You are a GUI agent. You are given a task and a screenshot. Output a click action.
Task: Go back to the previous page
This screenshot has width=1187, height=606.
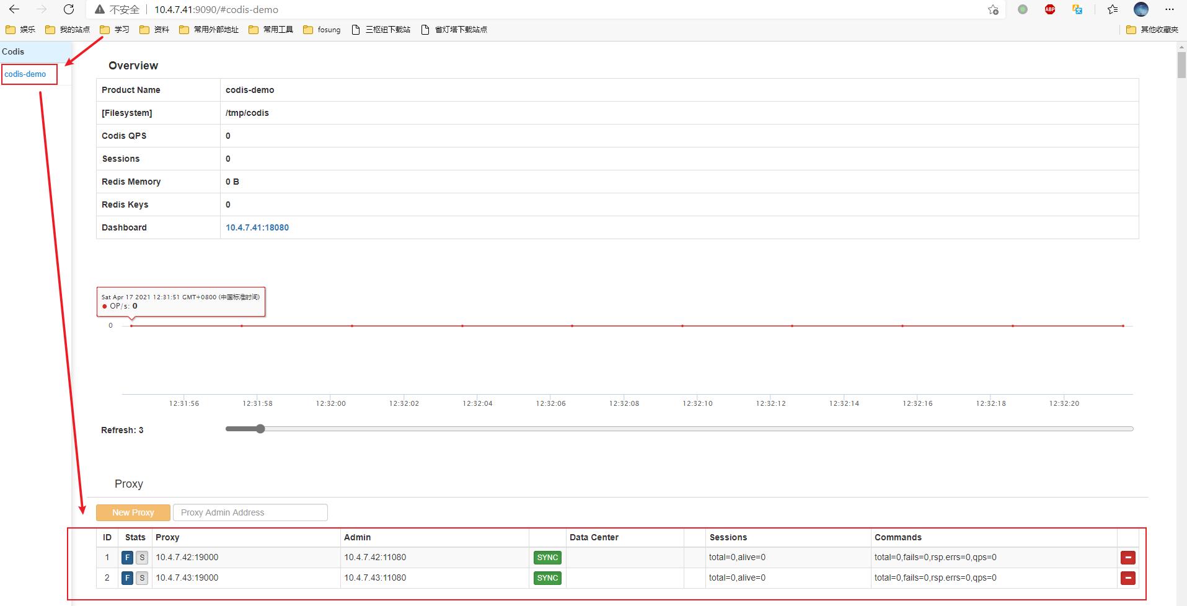point(14,9)
